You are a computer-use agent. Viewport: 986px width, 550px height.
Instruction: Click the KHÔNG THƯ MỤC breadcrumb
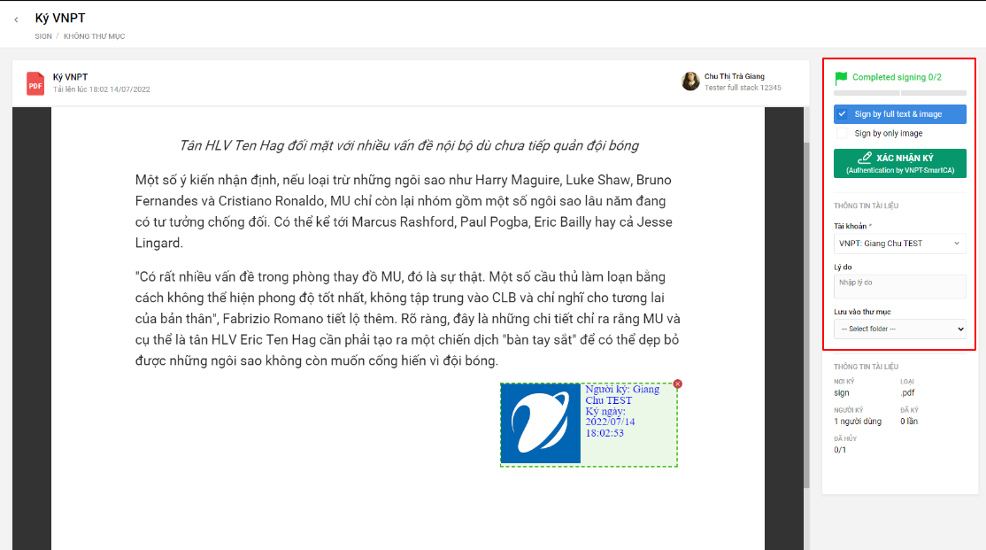(95, 36)
